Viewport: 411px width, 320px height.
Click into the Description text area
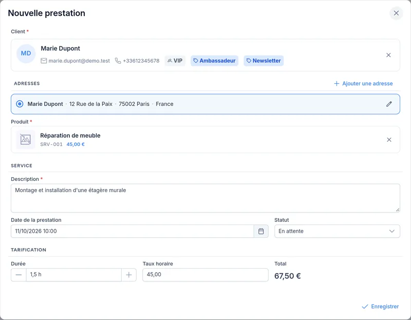(206, 198)
